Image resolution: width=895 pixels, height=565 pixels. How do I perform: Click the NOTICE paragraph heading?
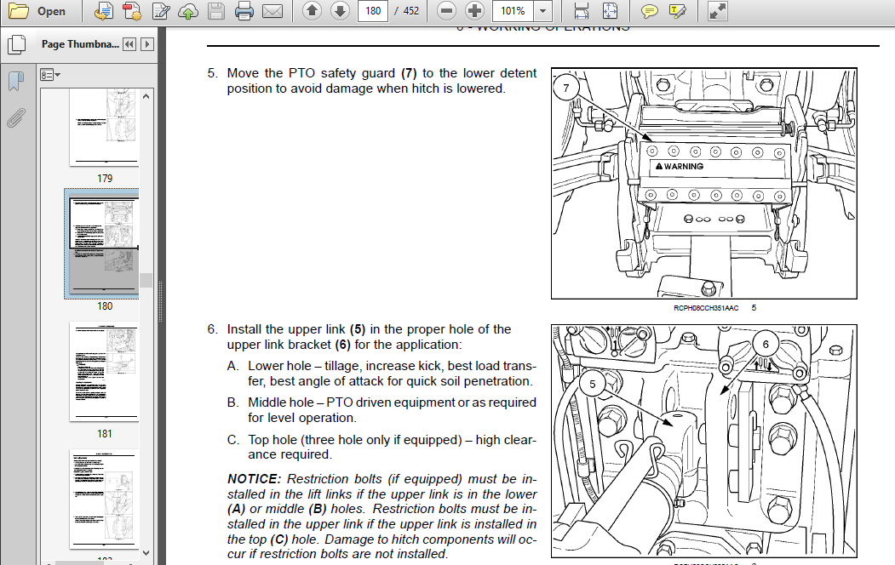click(x=254, y=479)
